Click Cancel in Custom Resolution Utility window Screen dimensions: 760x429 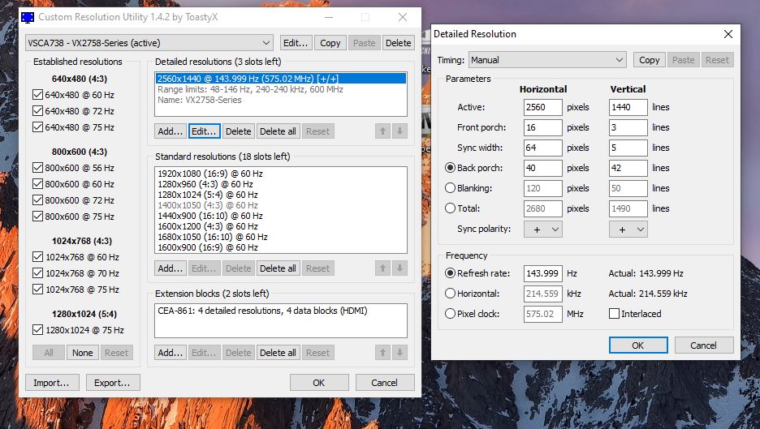coord(384,383)
